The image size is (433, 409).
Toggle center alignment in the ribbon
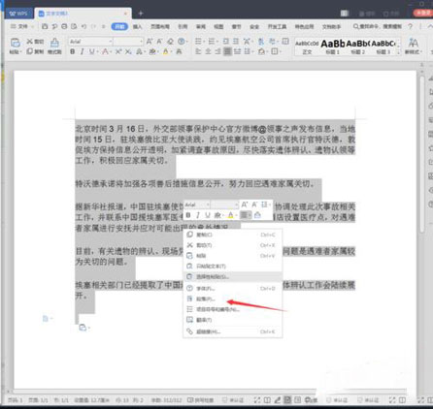(208, 51)
